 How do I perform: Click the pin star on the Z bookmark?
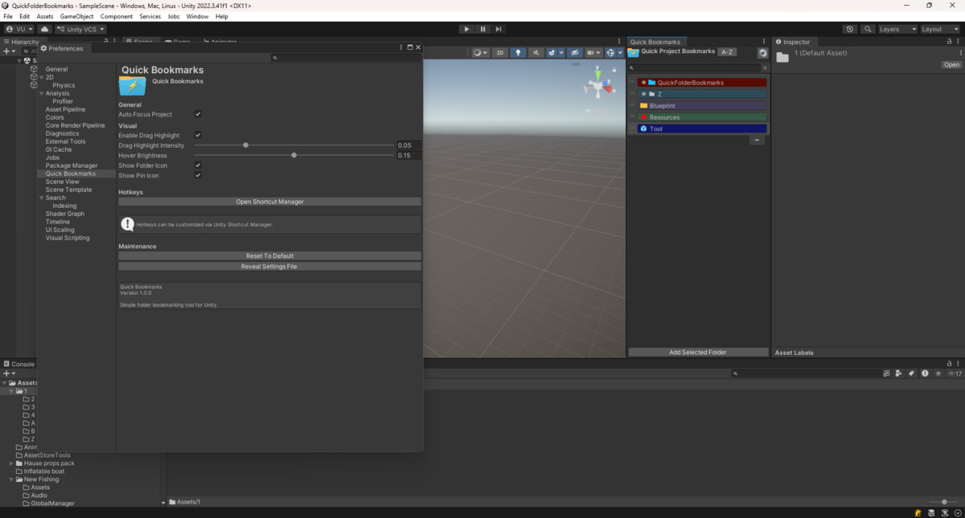tap(643, 94)
